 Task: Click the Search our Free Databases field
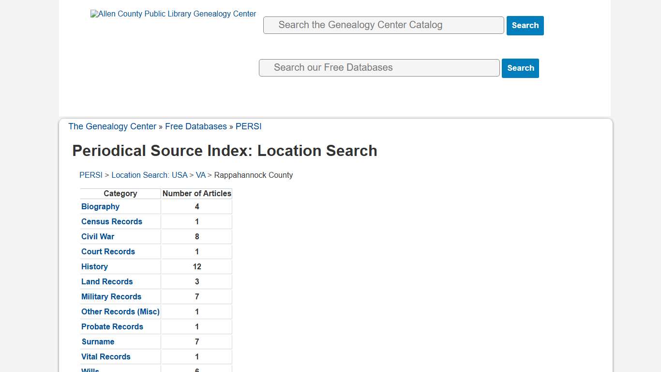coord(379,67)
